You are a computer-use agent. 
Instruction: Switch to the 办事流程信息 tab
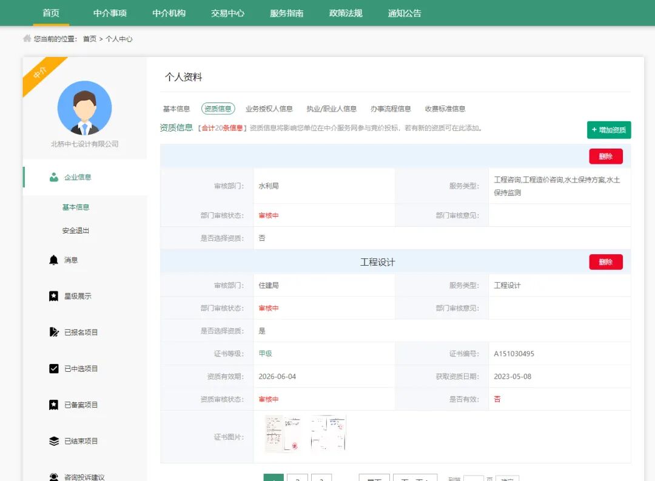[x=391, y=109]
